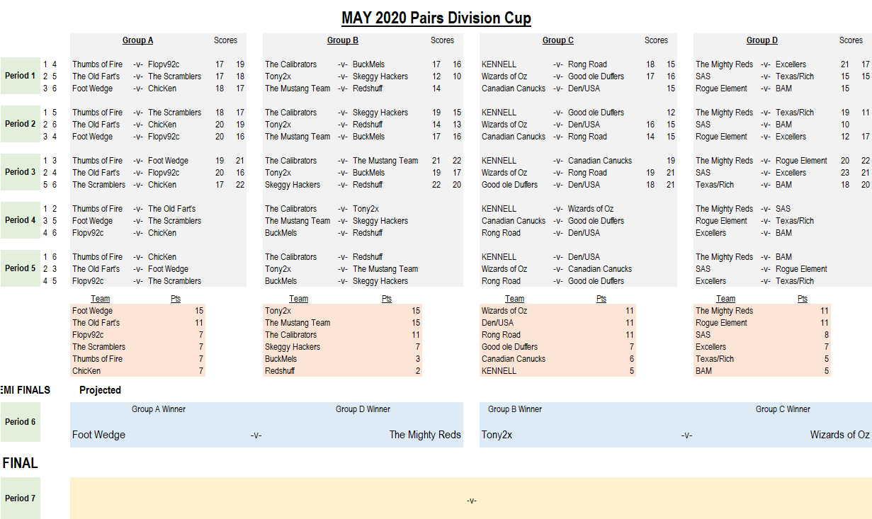Viewport: 872px width, 519px height.
Task: Select The Mighty Reds in the semi-final row
Action: coord(425,435)
